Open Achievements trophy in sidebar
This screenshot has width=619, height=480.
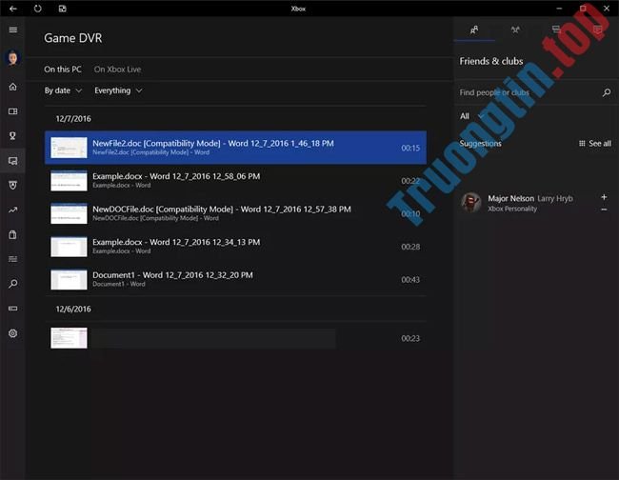pos(13,136)
